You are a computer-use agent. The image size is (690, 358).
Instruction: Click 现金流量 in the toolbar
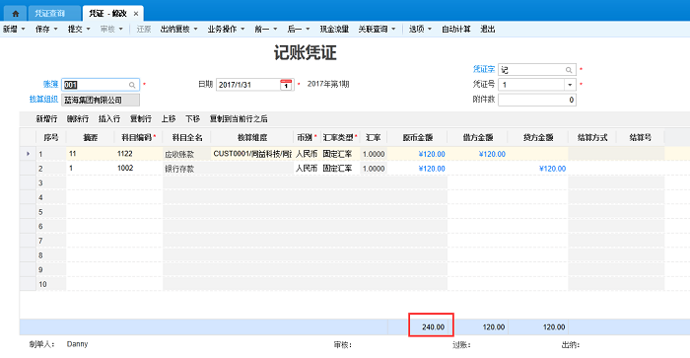point(334,29)
